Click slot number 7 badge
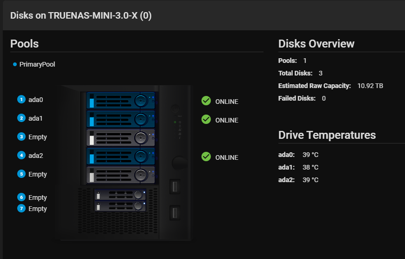This screenshot has width=405, height=259. 21,208
